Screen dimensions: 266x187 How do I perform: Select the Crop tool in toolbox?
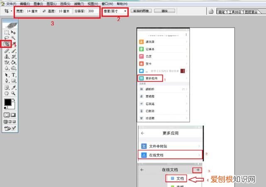click(x=7, y=44)
